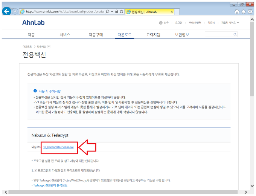The height and width of the screenshot is (196, 256).
Task: Minimize the browser window
Action: [x=234, y=5]
